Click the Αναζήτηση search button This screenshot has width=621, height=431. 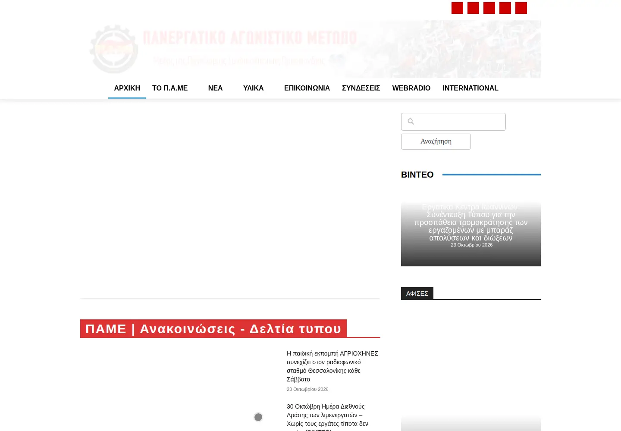[x=436, y=141]
